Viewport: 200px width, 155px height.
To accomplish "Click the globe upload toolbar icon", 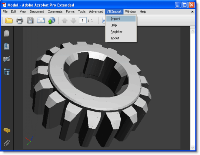I will click(51, 20).
